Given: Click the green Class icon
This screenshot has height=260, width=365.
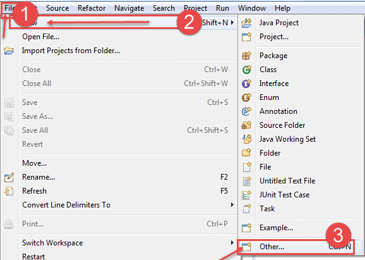Looking at the screenshot, I should click(246, 70).
